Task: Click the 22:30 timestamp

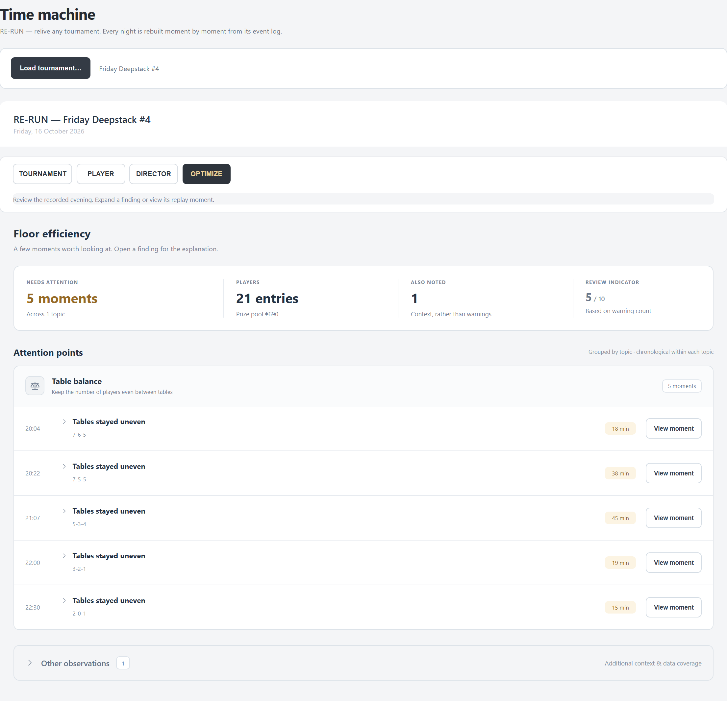Action: pyautogui.click(x=33, y=608)
